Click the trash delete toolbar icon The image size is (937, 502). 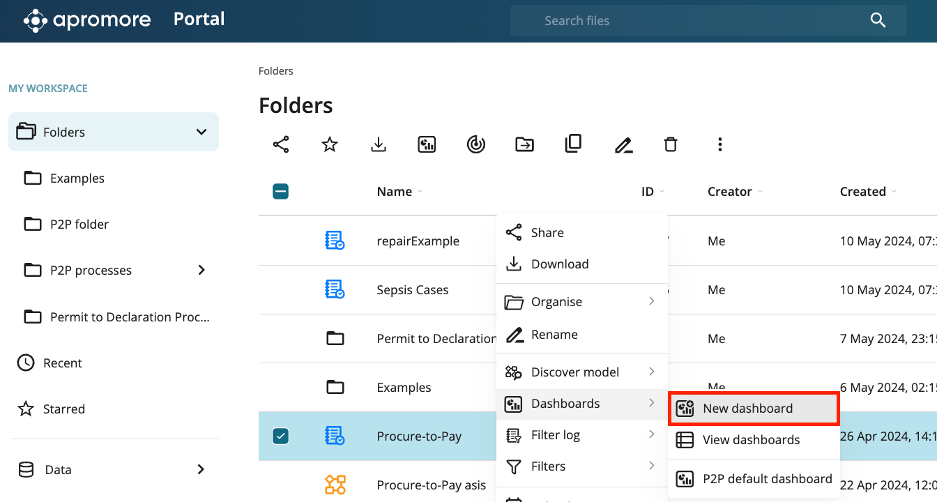(x=671, y=144)
